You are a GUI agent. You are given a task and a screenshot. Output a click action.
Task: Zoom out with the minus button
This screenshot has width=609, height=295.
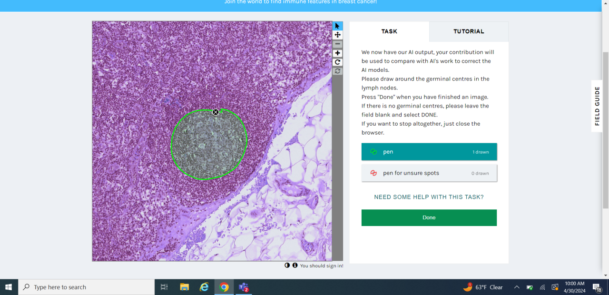tap(337, 44)
